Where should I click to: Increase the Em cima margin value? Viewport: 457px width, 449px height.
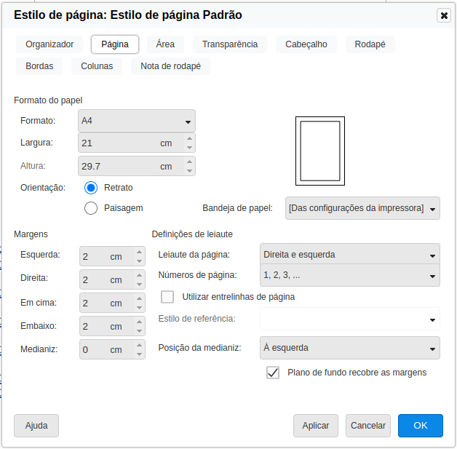point(139,299)
